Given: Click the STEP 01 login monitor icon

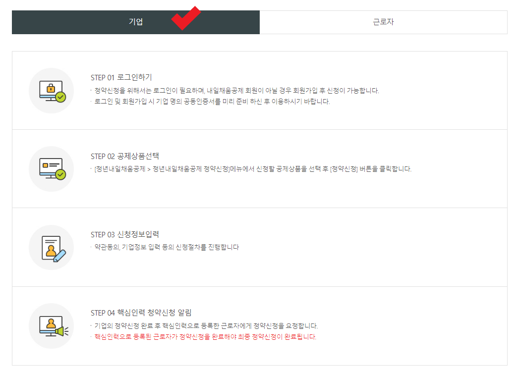Looking at the screenshot, I should click(x=52, y=91).
